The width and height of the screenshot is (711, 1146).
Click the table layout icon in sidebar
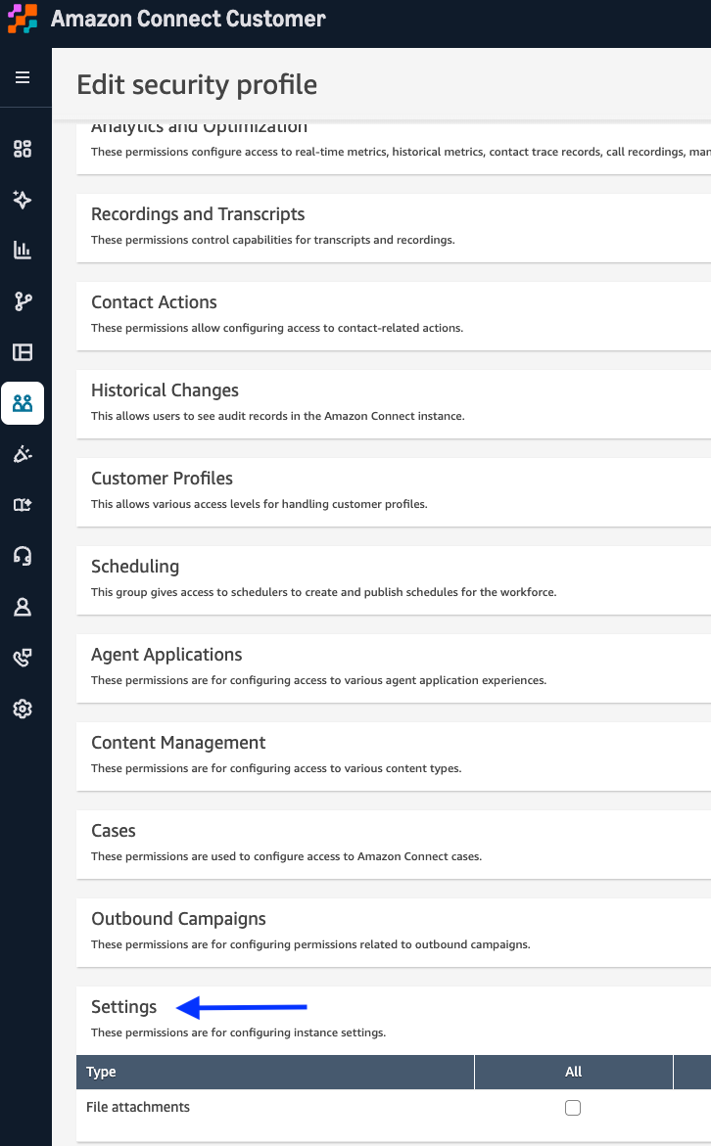click(23, 352)
